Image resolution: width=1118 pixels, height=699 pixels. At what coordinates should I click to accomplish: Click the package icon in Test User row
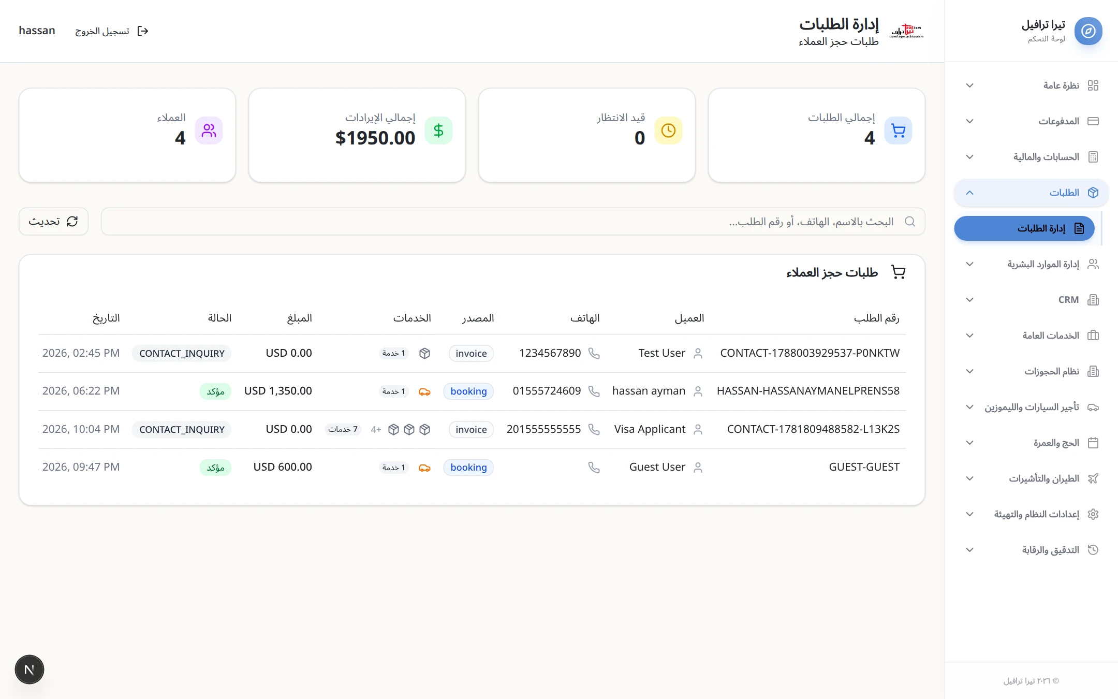(424, 353)
